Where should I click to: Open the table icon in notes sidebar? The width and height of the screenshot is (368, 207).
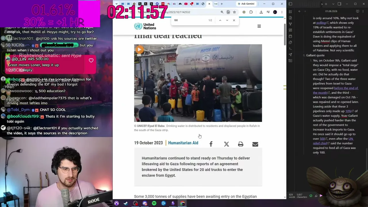pos(290,61)
